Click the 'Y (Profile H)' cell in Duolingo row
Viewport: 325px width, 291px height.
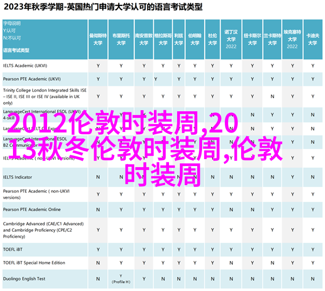pyautogui.click(x=121, y=279)
